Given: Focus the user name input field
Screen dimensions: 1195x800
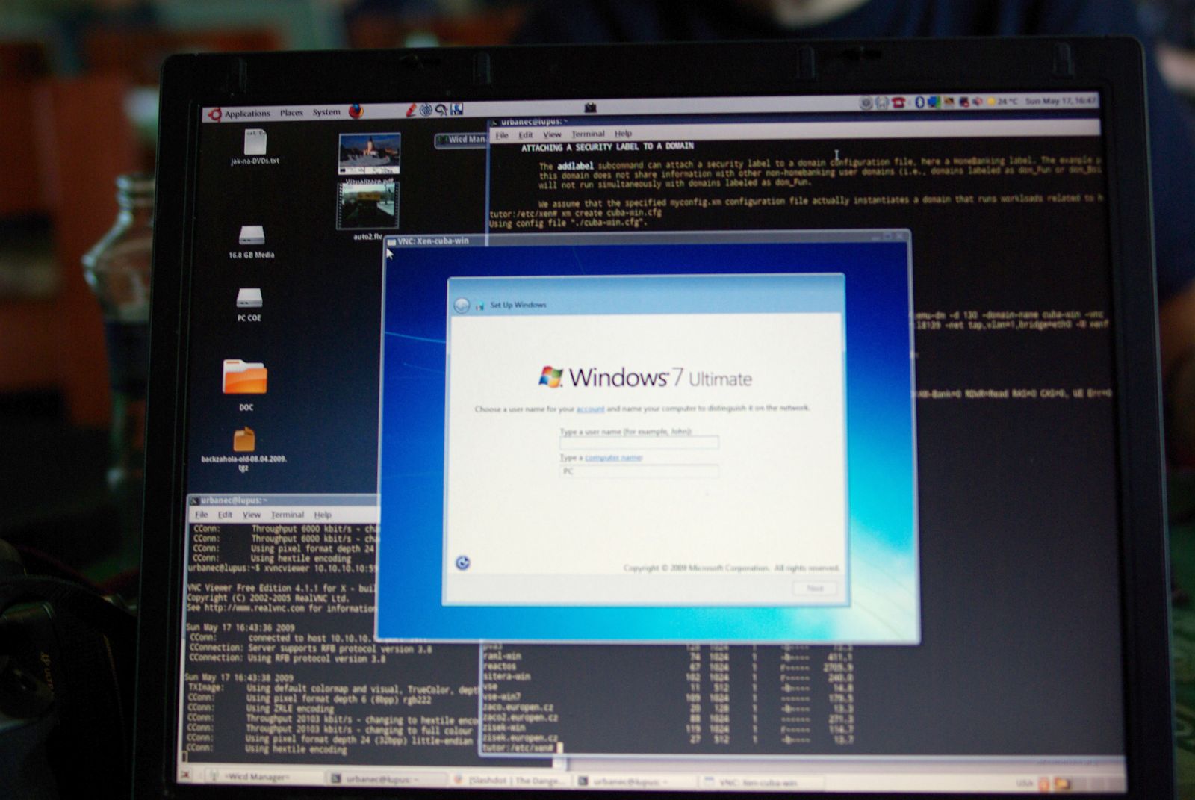Looking at the screenshot, I should (639, 443).
